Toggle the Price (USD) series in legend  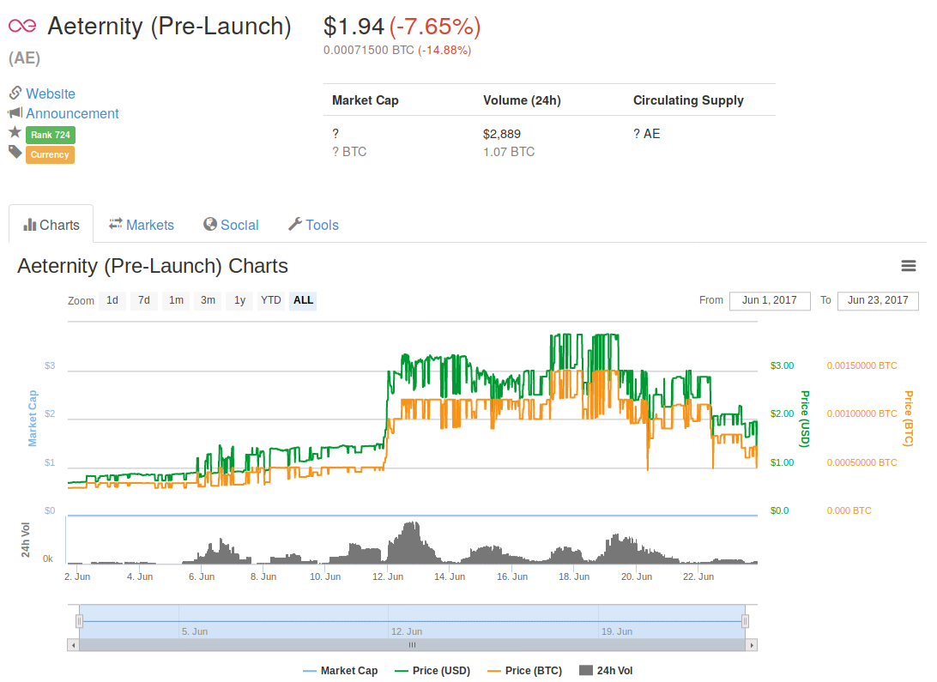point(433,671)
